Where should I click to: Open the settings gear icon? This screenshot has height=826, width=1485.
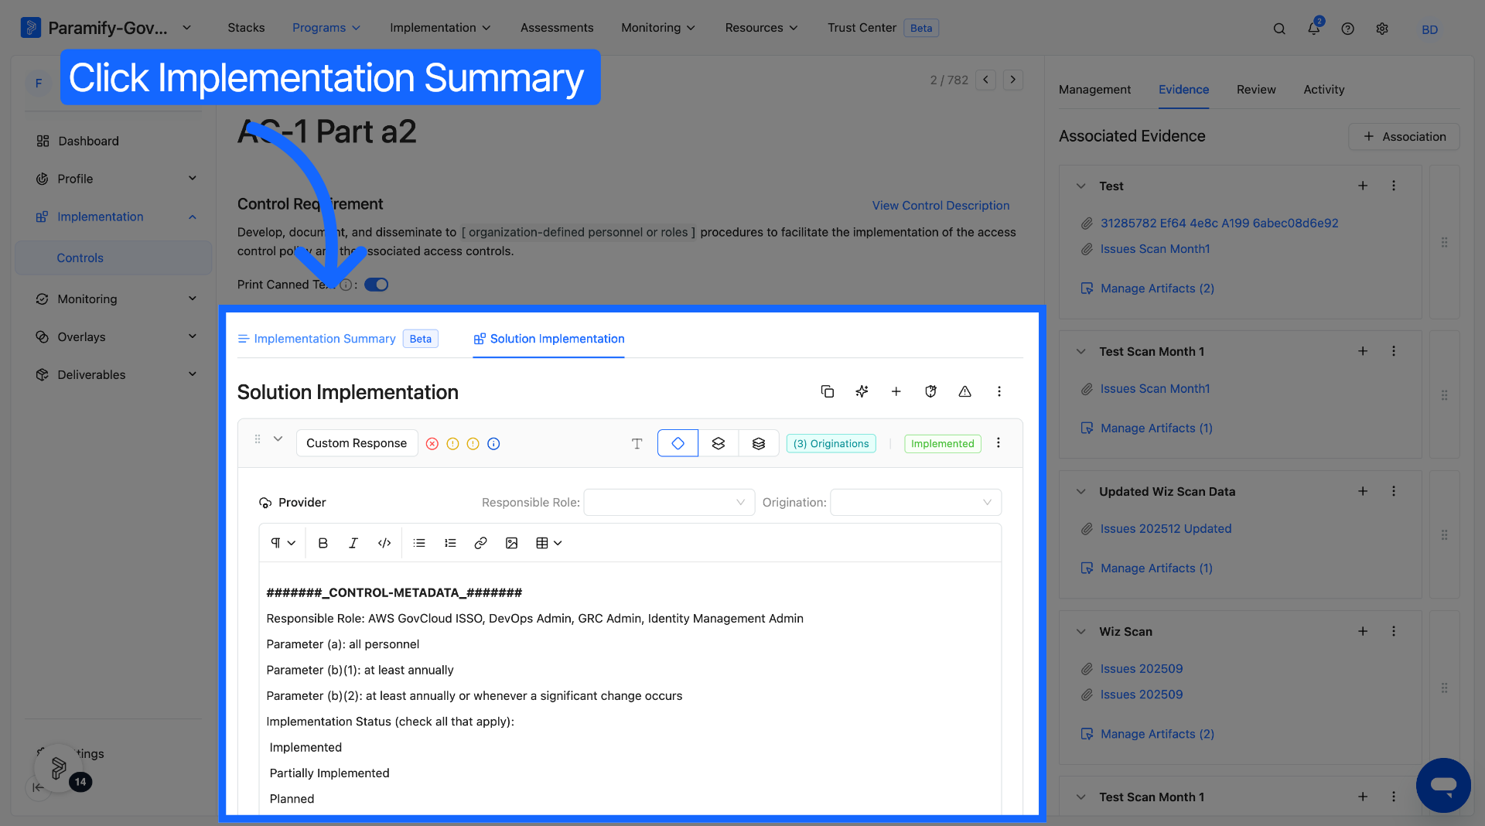point(1382,29)
